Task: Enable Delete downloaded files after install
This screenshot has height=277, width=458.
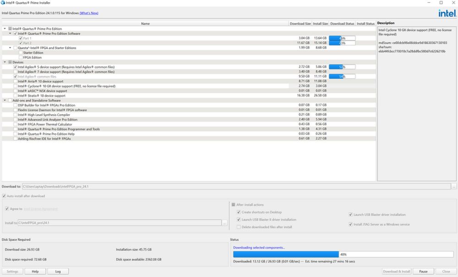Action: click(239, 227)
